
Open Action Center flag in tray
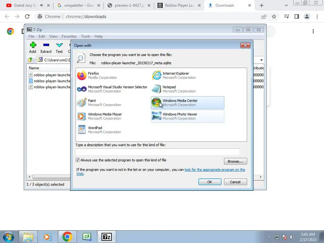tap(284, 237)
